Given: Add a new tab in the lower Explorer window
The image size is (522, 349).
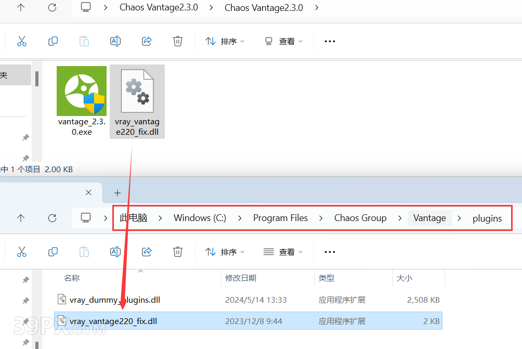Looking at the screenshot, I should tap(117, 193).
